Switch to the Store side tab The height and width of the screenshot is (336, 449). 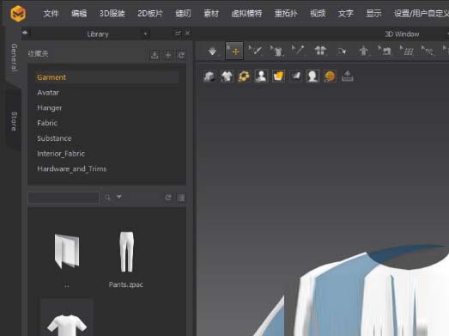pyautogui.click(x=14, y=121)
